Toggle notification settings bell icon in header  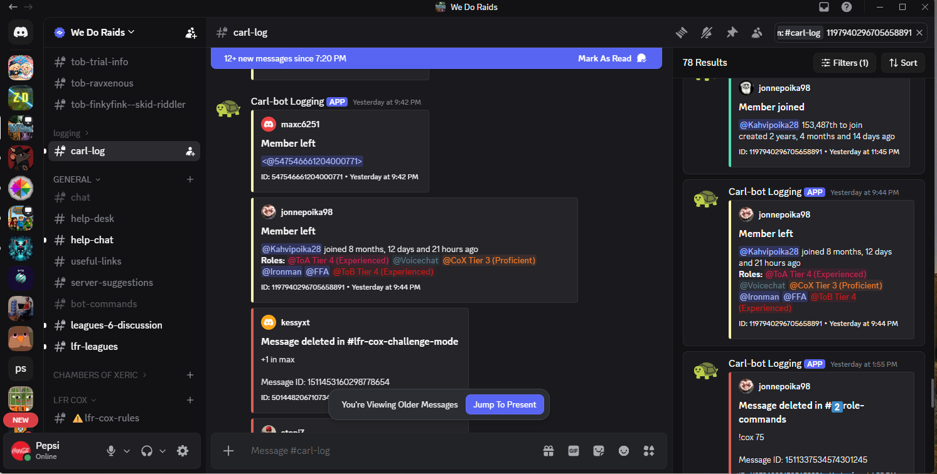(707, 33)
